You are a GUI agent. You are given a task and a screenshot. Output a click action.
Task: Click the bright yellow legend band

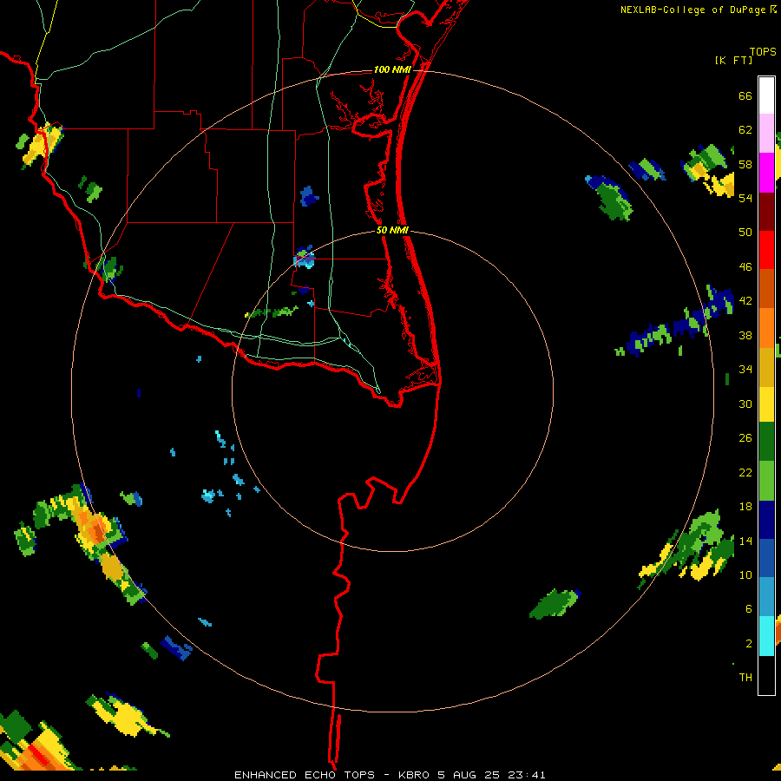click(766, 404)
